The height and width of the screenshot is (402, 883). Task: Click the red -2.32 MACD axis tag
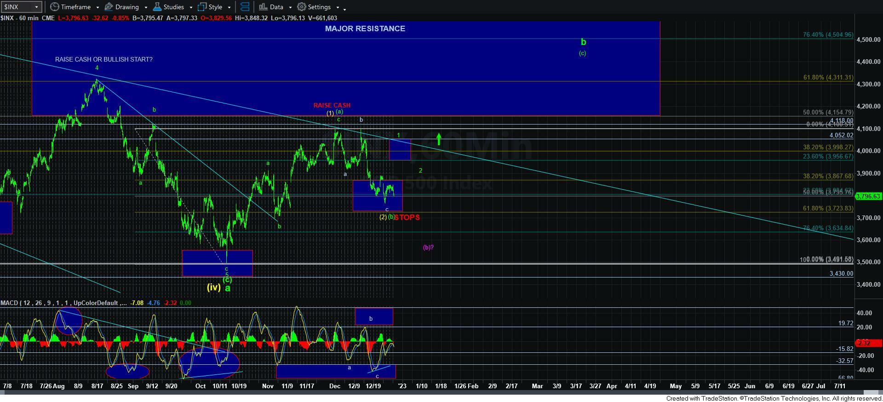[868, 343]
